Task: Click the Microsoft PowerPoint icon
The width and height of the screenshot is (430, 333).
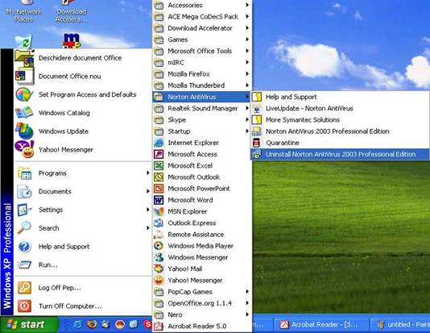Action: click(159, 189)
